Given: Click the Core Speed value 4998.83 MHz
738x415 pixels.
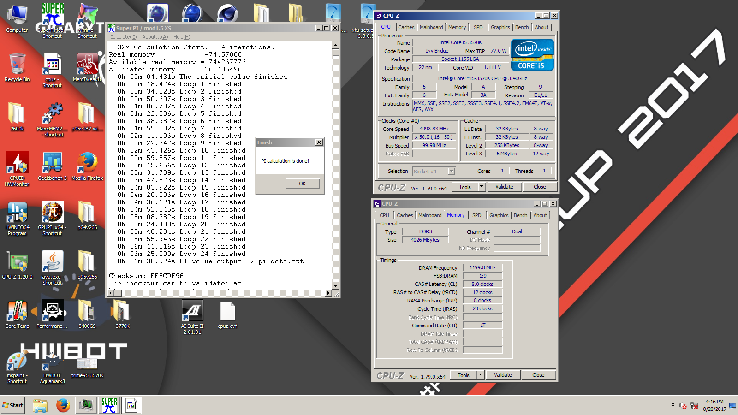Looking at the screenshot, I should [434, 129].
